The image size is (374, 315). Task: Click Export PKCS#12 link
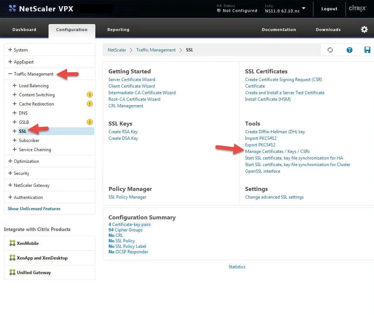click(260, 145)
